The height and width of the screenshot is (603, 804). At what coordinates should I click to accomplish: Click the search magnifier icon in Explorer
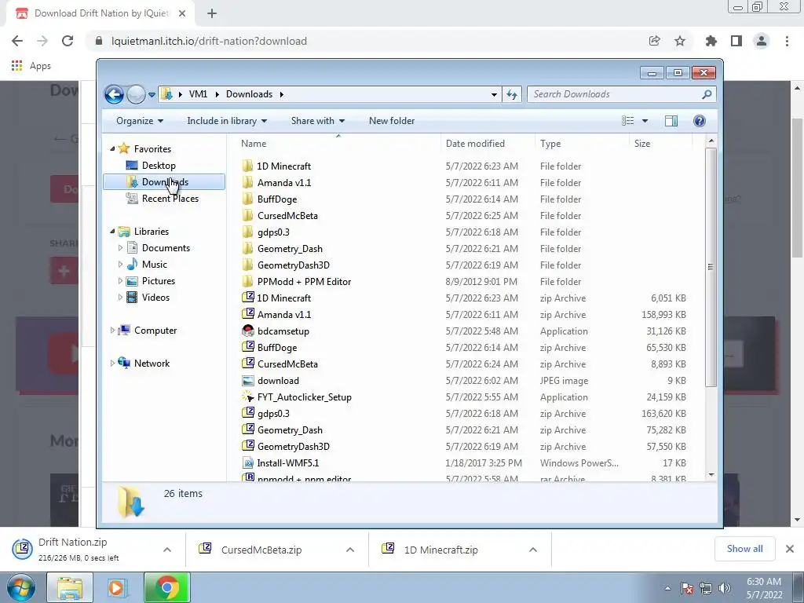707,94
